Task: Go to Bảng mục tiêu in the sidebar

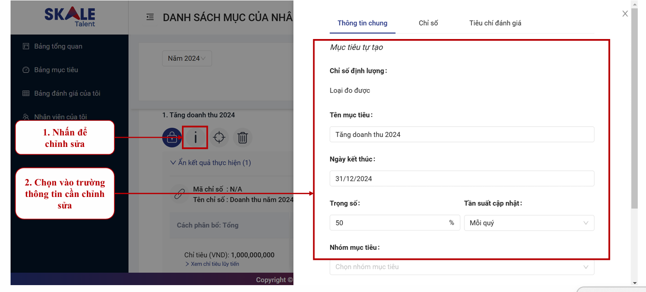Action: pos(56,70)
